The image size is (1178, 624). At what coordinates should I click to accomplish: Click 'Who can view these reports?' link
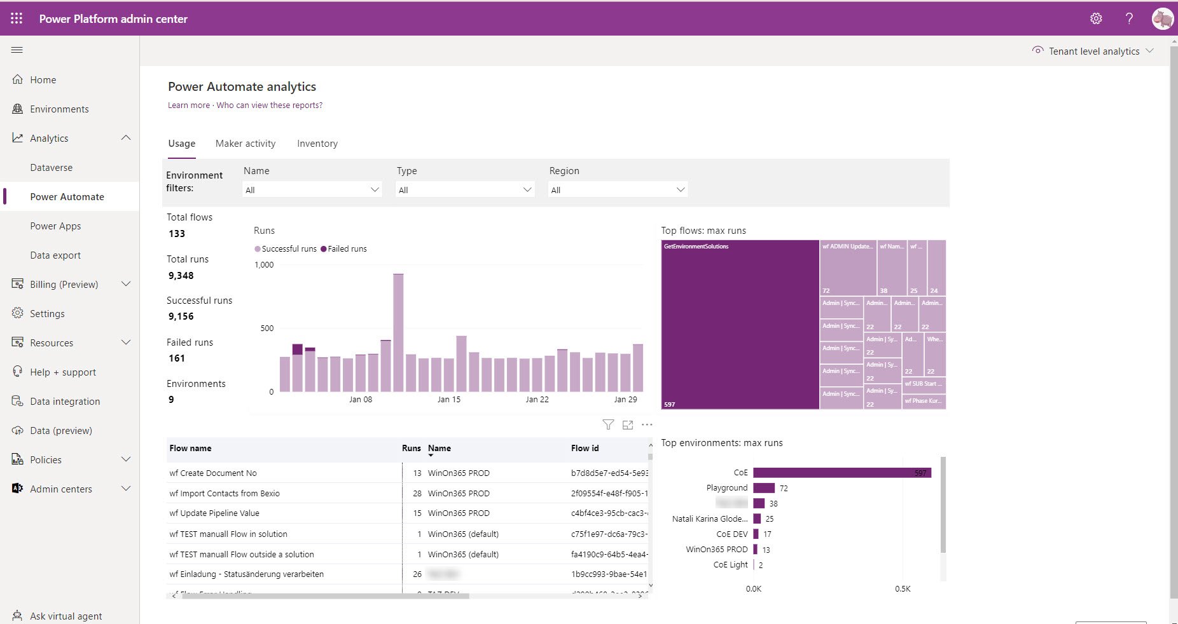(270, 105)
